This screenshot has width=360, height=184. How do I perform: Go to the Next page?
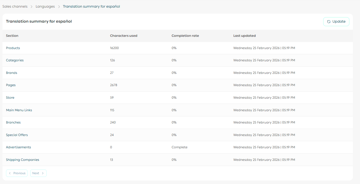tap(38, 173)
